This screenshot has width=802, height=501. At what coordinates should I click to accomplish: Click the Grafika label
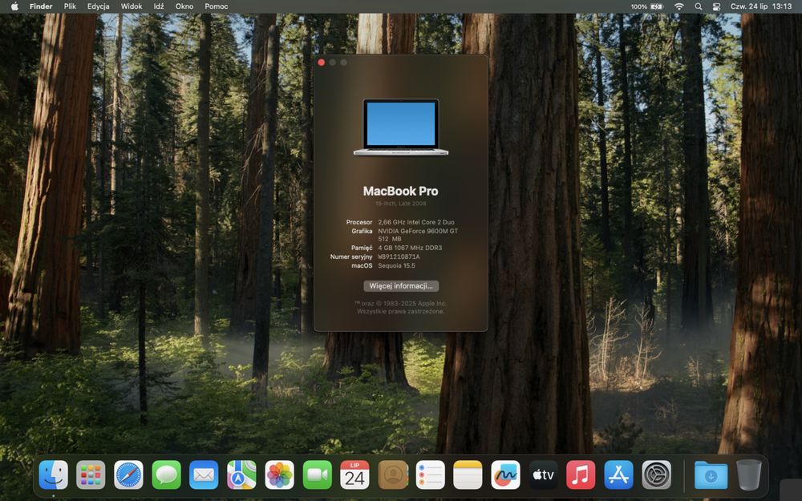click(x=362, y=231)
